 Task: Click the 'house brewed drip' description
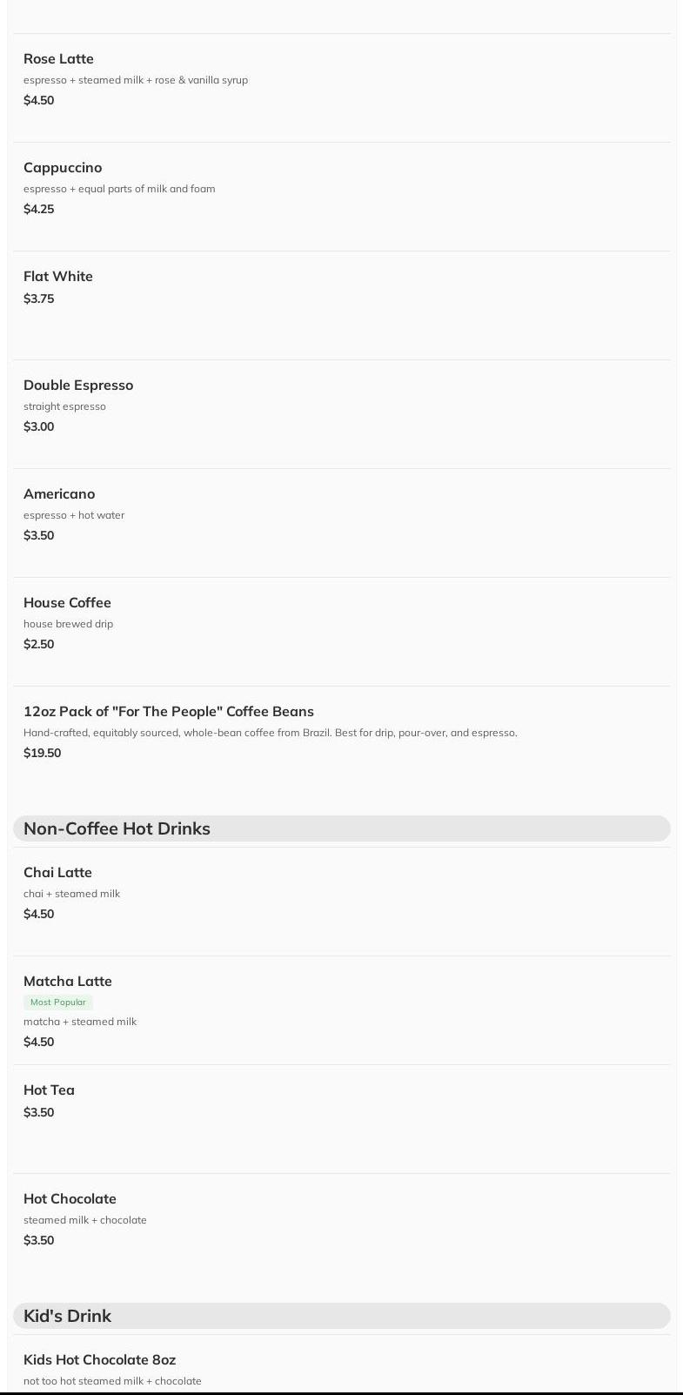point(68,624)
